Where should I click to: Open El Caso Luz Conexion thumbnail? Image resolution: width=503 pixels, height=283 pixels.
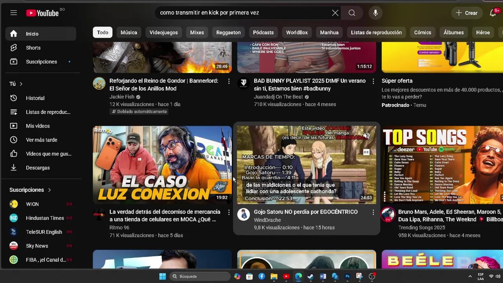162,165
